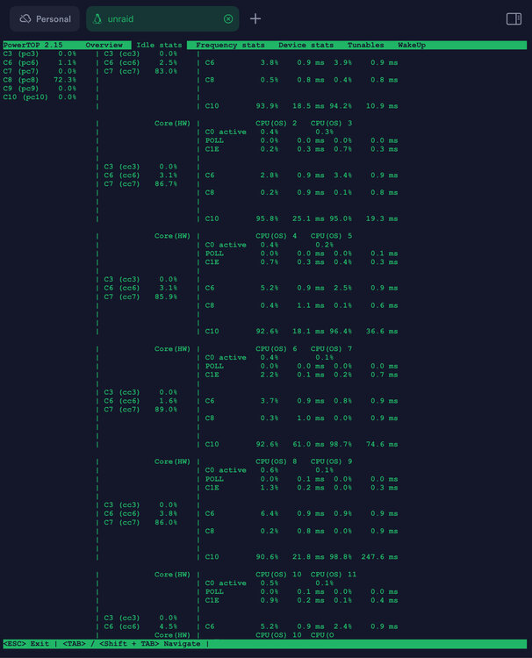Viewport: 532px width, 658px height.
Task: Open the PowerTOP Overview tab
Action: [104, 45]
